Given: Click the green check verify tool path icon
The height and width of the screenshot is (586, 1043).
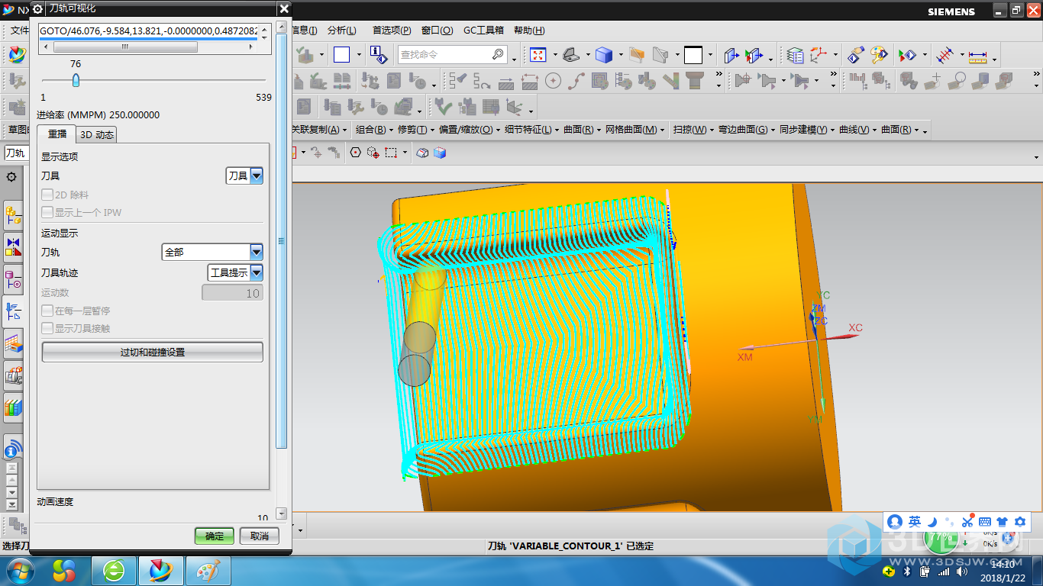Looking at the screenshot, I should 444,105.
